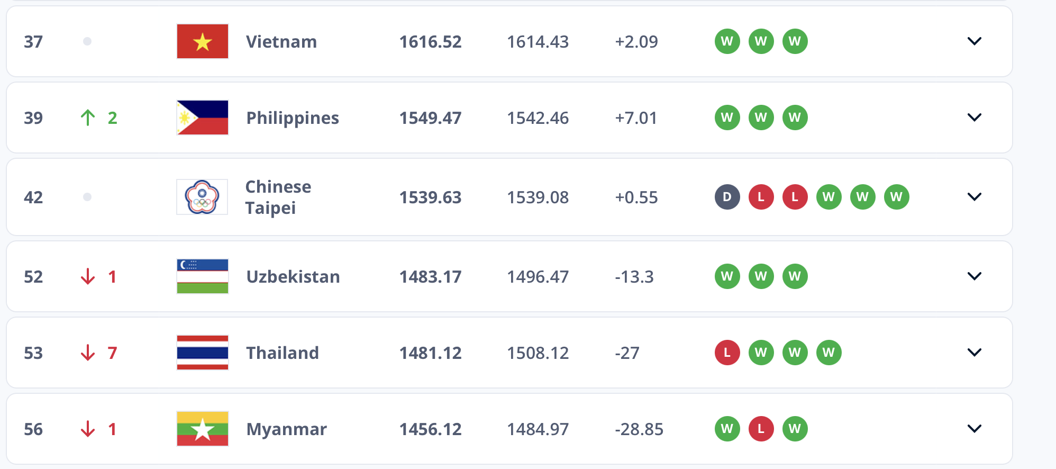This screenshot has height=469, width=1056.
Task: Click the Uzbekistan flag icon
Action: [x=203, y=276]
